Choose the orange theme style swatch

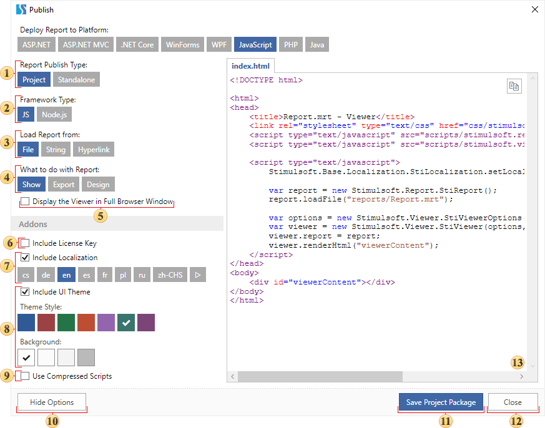pos(86,323)
